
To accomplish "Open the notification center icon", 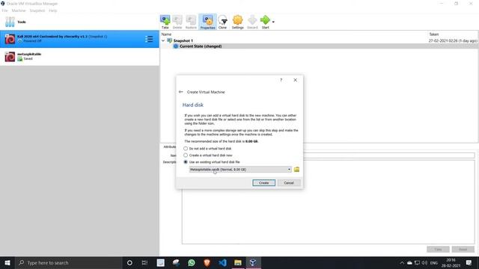I will pyautogui.click(x=469, y=262).
